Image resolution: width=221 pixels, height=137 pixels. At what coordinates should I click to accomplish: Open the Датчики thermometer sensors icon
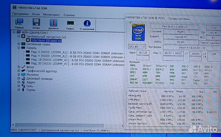pos(53,23)
